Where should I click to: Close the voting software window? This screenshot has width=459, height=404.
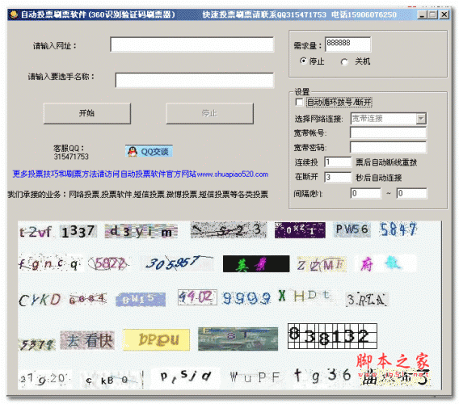tap(444, 15)
